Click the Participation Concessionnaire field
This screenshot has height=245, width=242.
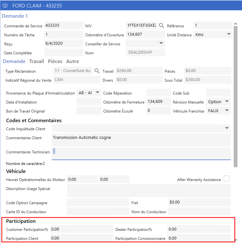pos(199,238)
